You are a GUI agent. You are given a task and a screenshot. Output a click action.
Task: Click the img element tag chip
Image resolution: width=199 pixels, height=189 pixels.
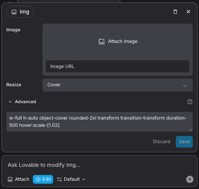coord(20,12)
